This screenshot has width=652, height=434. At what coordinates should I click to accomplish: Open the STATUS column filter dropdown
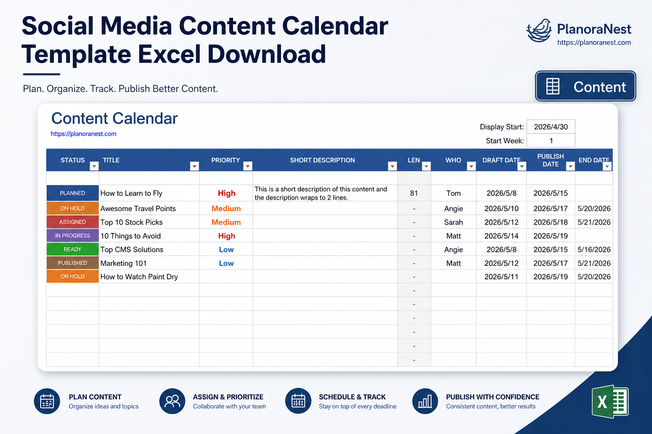coord(94,167)
